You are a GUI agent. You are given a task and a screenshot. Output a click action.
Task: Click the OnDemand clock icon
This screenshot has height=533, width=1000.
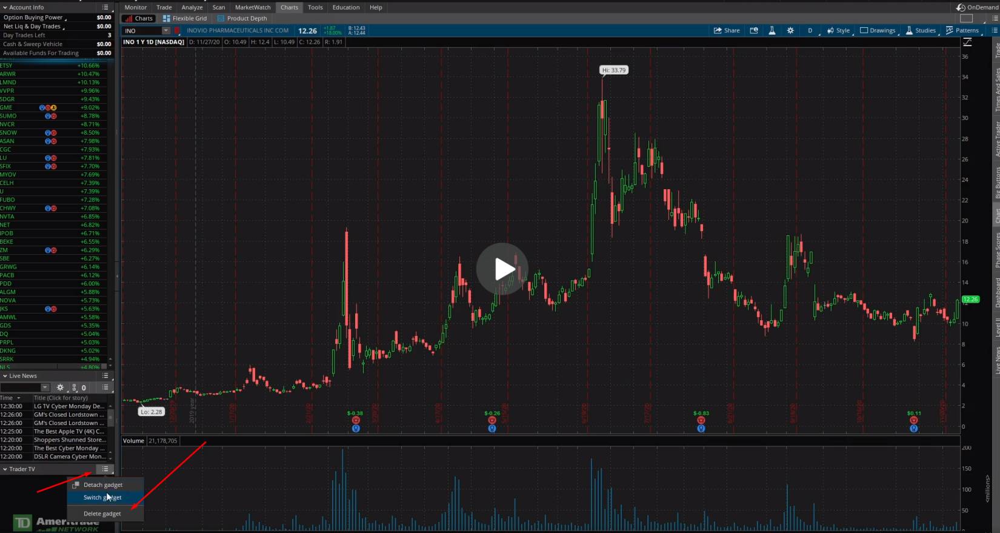[961, 7]
